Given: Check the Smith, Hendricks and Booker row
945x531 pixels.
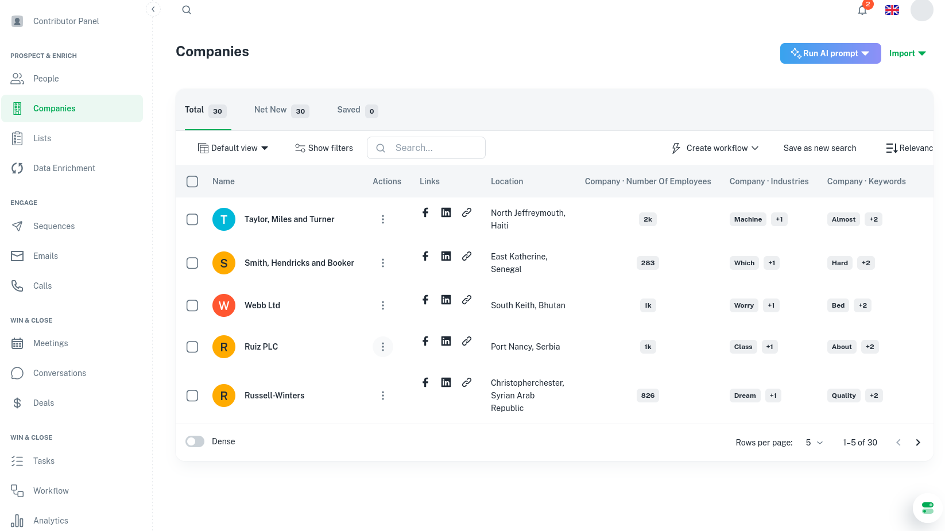Looking at the screenshot, I should pyautogui.click(x=192, y=263).
